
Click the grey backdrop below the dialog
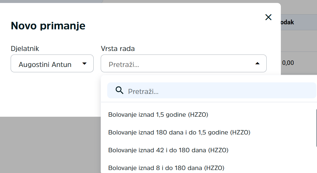(51, 145)
